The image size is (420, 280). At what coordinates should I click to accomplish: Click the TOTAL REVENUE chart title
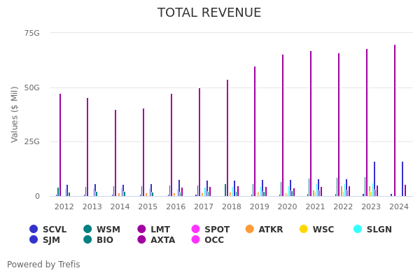(x=209, y=13)
